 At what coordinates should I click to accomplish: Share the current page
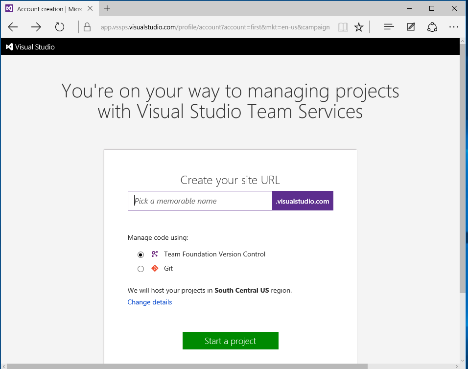point(432,27)
